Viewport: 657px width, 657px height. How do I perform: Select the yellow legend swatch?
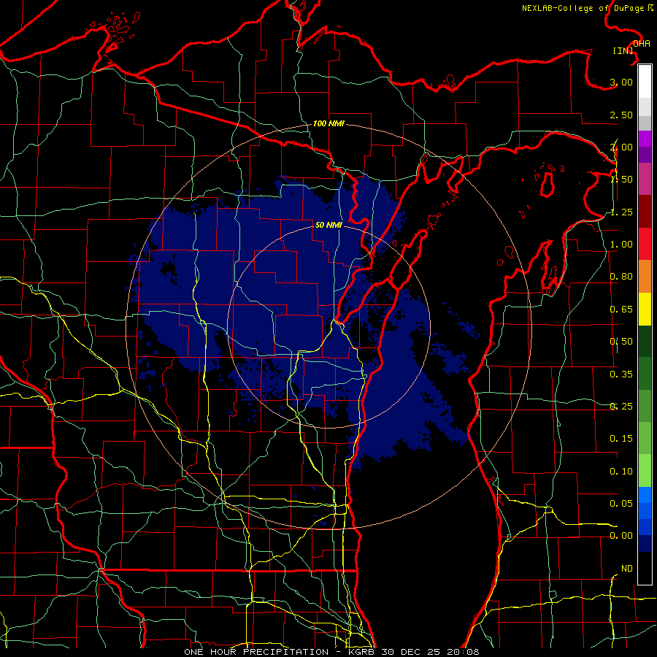(x=645, y=310)
